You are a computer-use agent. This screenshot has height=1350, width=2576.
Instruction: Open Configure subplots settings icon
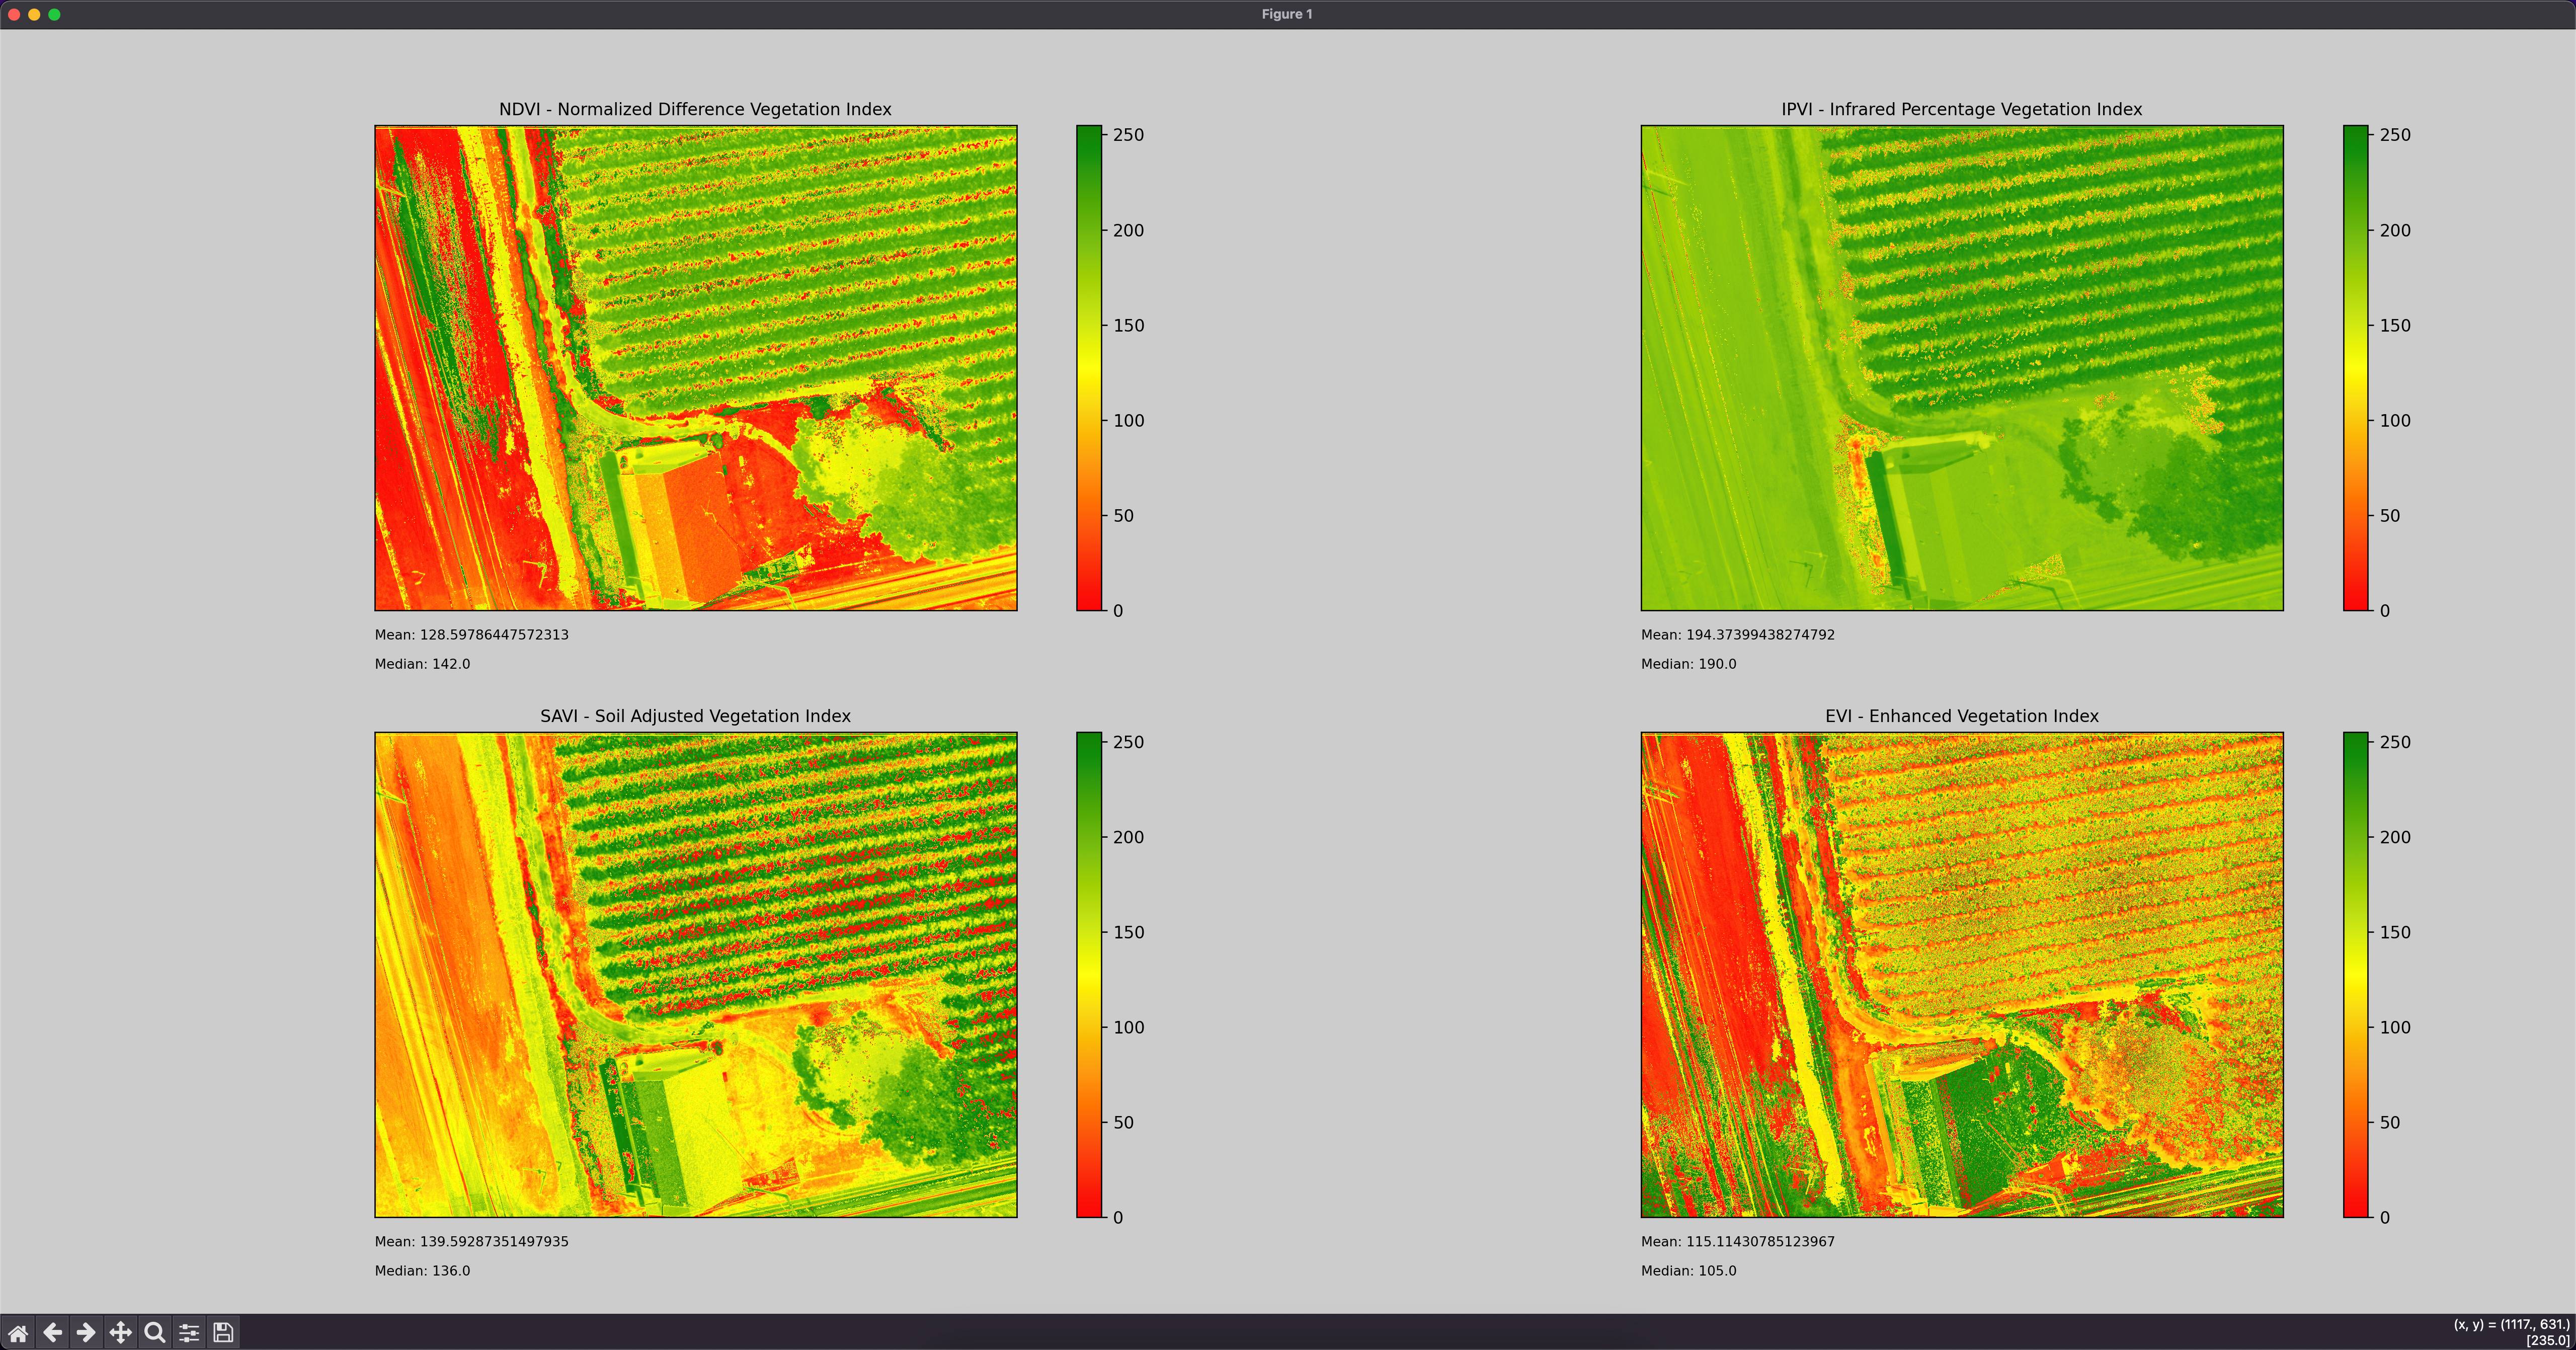point(189,1332)
